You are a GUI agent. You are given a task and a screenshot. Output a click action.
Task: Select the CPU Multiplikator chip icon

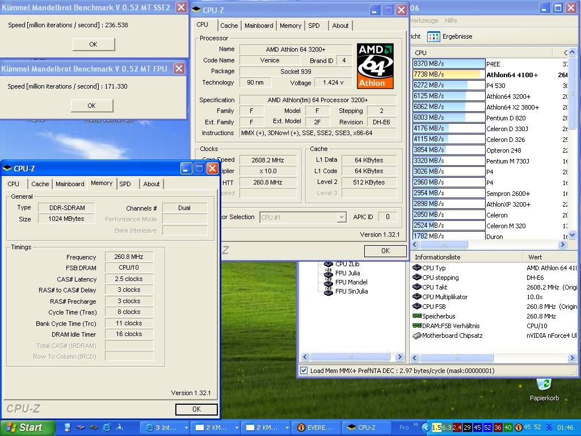417,296
